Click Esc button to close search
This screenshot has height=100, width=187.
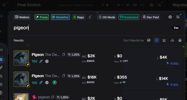tap(176, 28)
